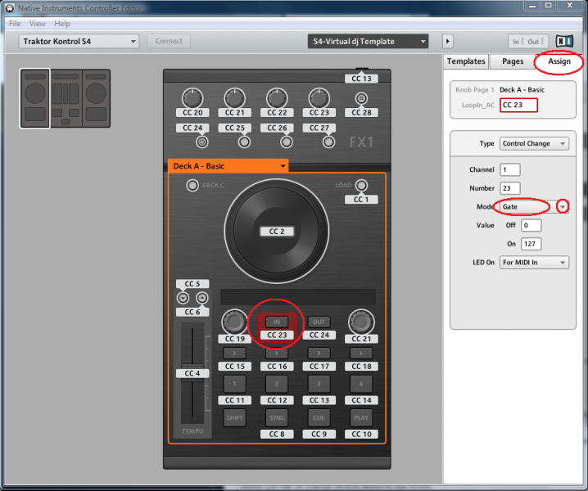This screenshot has height=491, width=588.
Task: Click hotcue button 4 above CC 14
Action: (361, 384)
